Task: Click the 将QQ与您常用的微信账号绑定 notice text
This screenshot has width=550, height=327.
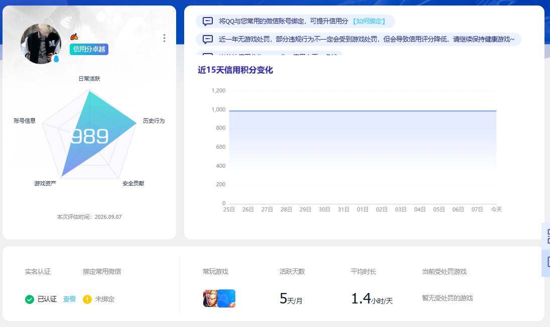Action: point(284,22)
